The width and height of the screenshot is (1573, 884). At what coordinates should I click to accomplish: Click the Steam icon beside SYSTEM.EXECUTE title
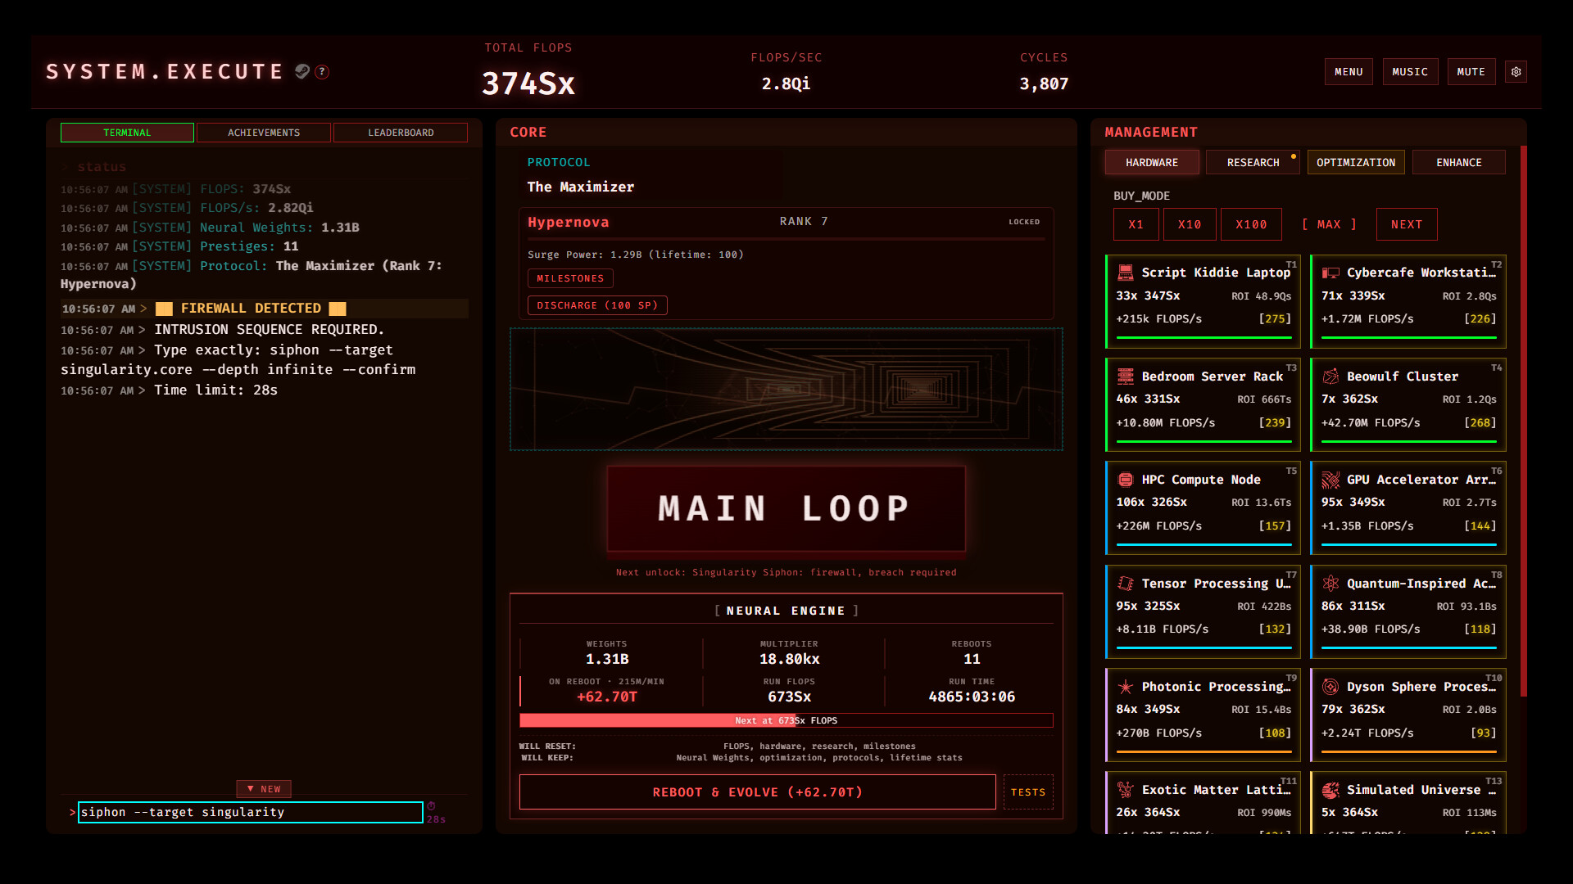click(302, 71)
